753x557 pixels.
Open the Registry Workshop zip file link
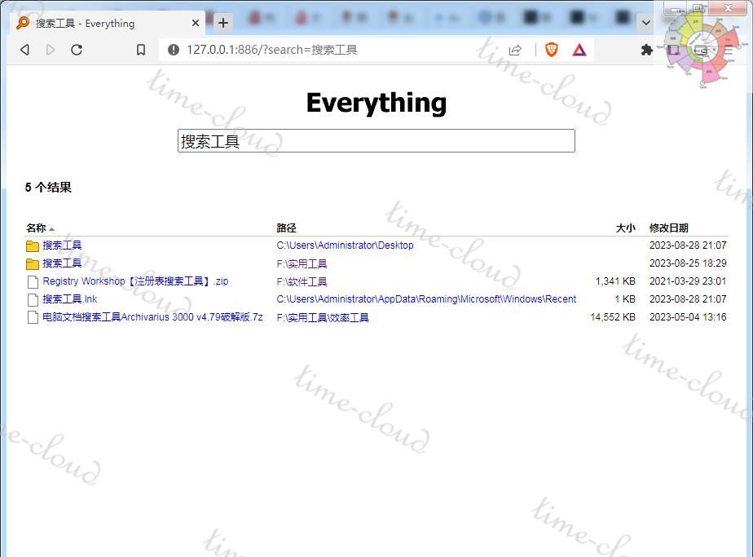tap(135, 281)
